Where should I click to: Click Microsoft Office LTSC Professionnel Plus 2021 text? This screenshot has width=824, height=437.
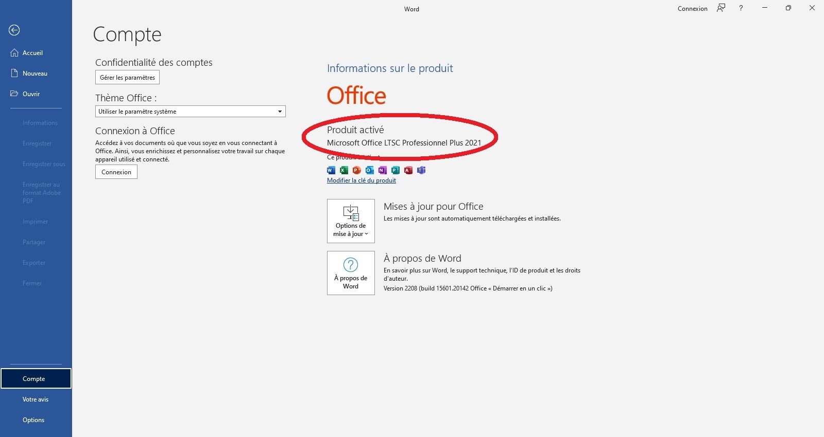[x=404, y=143]
